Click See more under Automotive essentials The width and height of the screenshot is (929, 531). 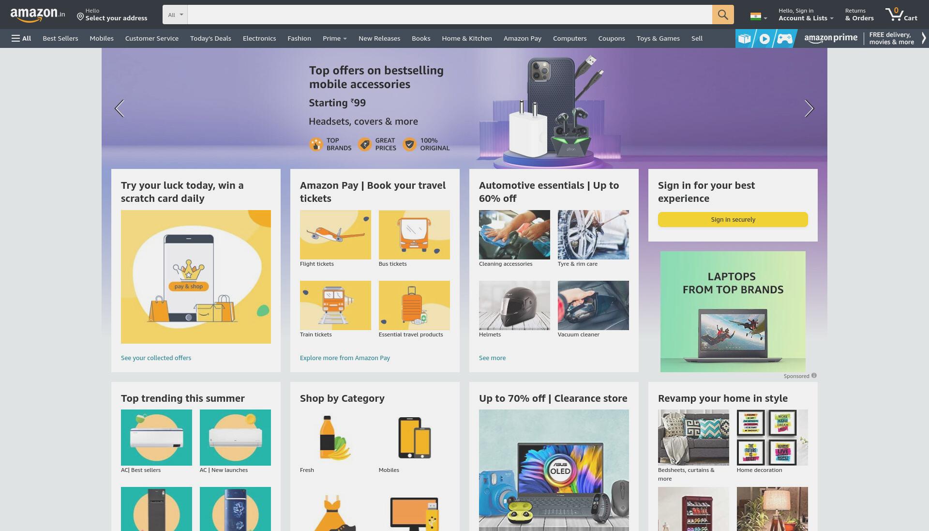[492, 358]
